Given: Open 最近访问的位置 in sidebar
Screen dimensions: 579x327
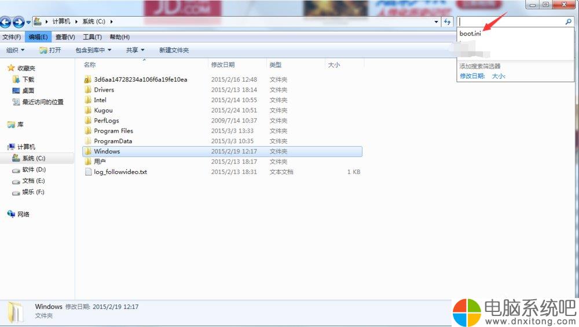Looking at the screenshot, I should click(43, 101).
